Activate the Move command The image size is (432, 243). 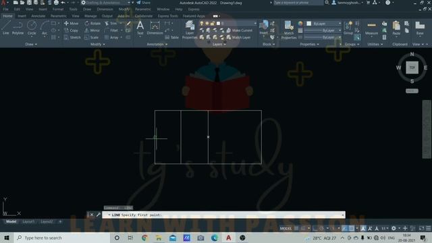tap(72, 24)
